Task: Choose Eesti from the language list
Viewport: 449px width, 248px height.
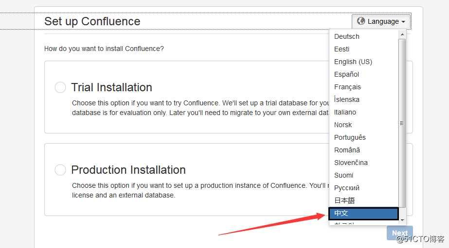Action: tap(341, 49)
